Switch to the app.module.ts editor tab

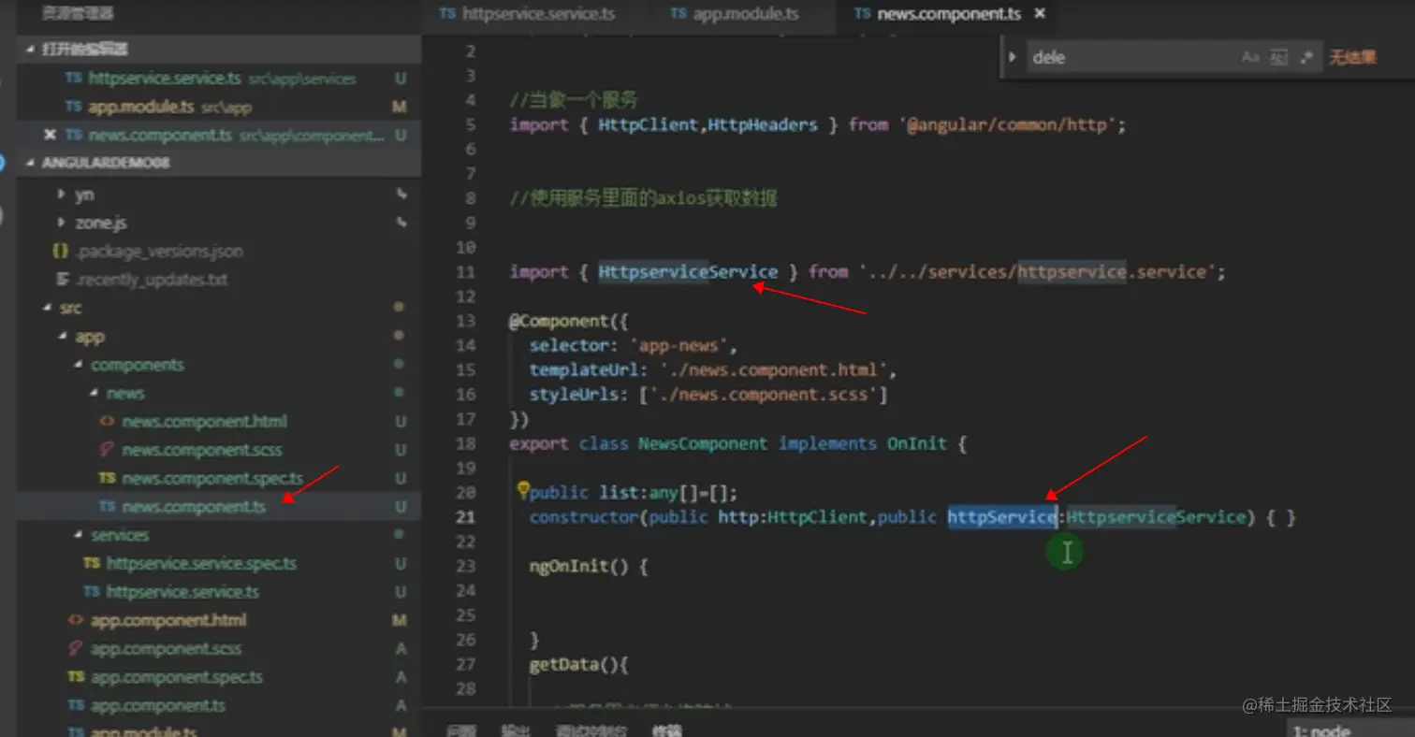(x=735, y=14)
